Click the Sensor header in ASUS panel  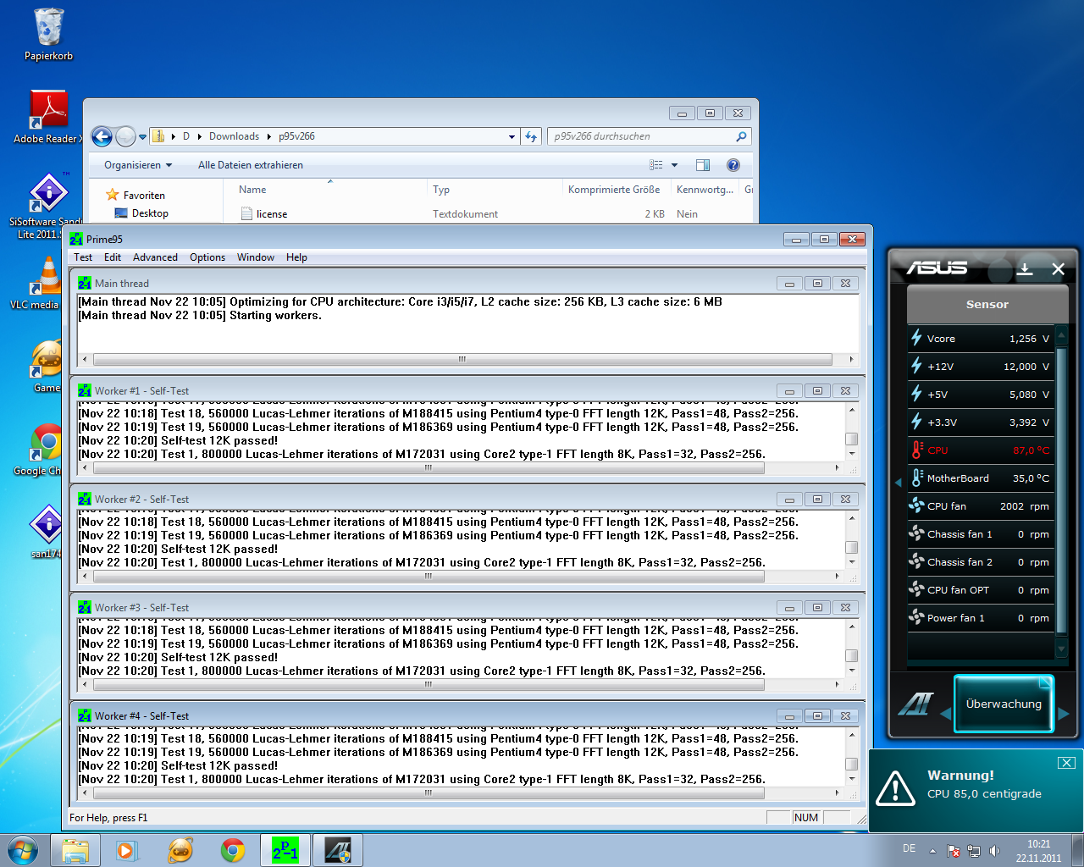tap(987, 304)
